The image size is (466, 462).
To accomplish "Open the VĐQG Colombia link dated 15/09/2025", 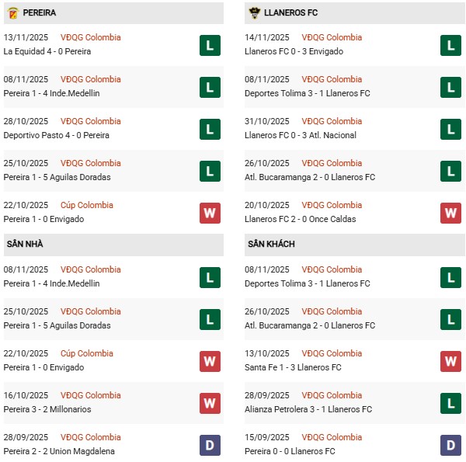I will pyautogui.click(x=332, y=437).
